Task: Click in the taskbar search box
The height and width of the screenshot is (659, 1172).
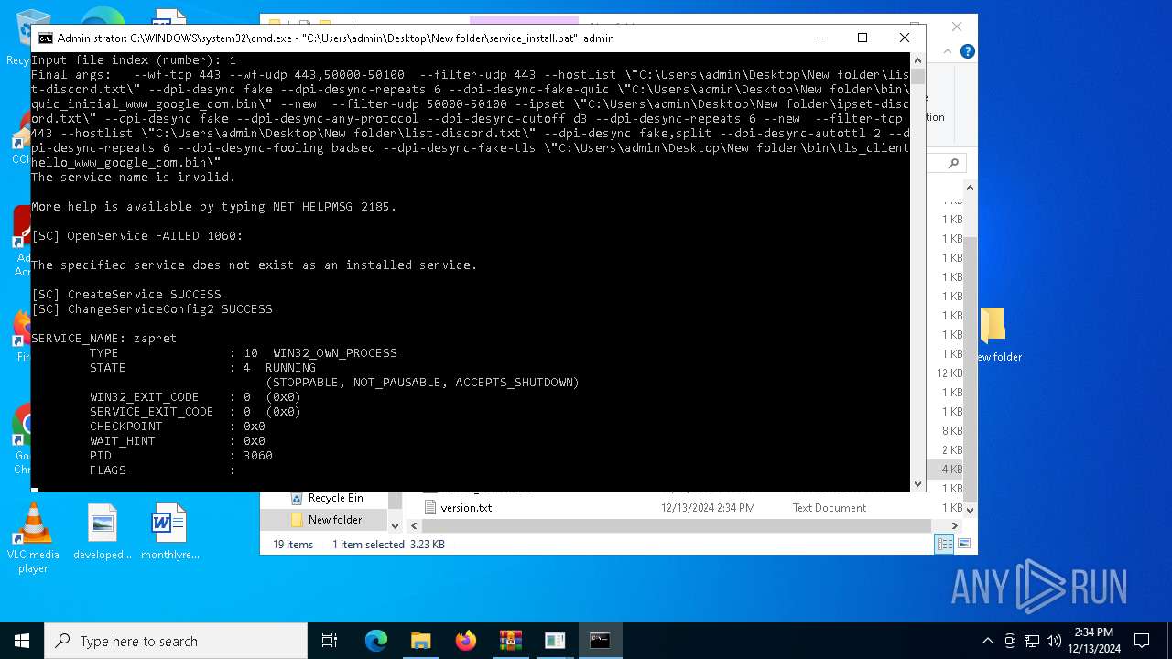Action: click(x=176, y=641)
